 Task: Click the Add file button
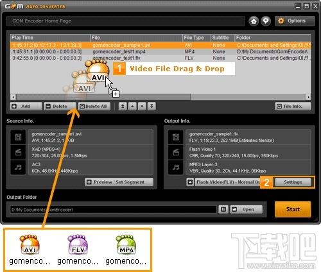coord(26,106)
